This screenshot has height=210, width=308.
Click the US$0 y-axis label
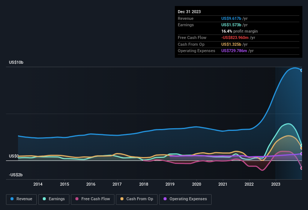click(x=14, y=156)
